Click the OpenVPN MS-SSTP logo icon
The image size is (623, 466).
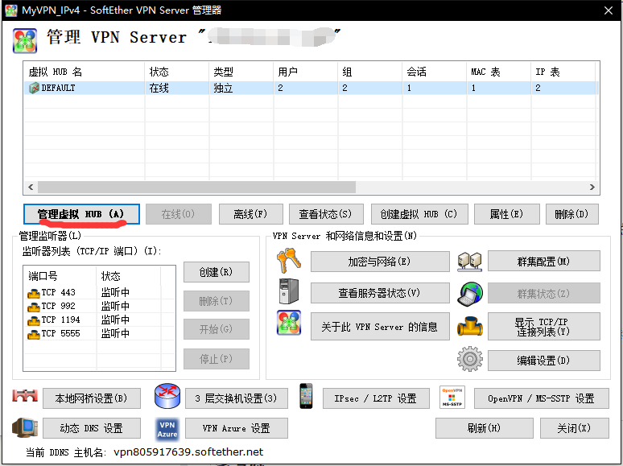[452, 398]
